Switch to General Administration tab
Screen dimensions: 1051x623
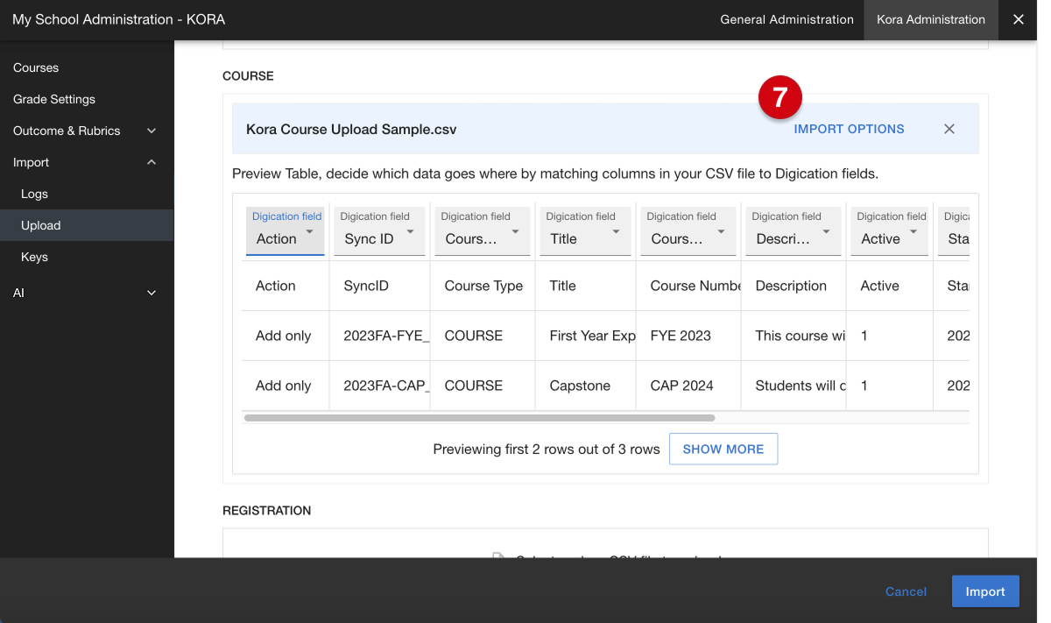point(786,19)
